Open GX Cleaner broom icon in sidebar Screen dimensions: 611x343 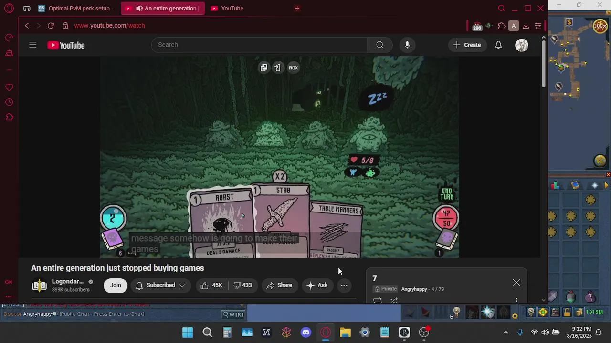pos(9,53)
